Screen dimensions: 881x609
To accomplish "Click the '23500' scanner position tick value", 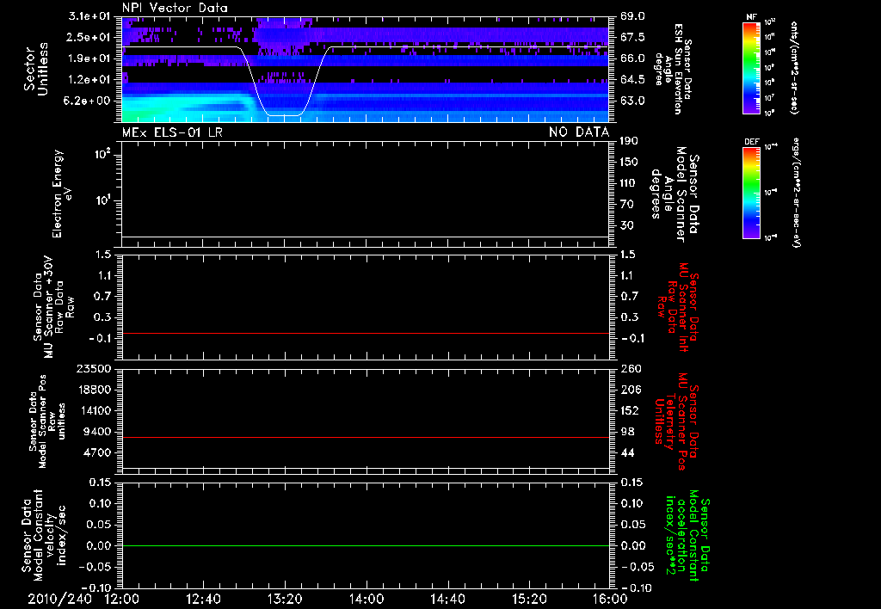I will click(94, 368).
